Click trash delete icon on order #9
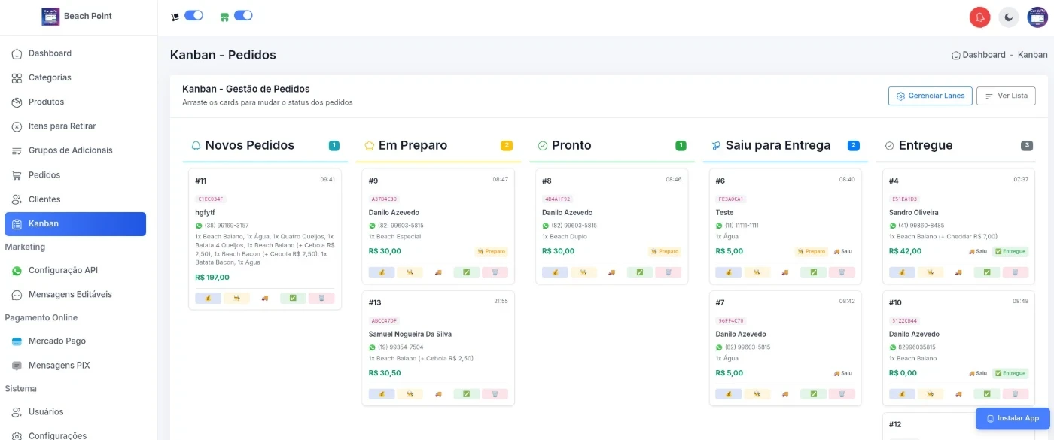Screen dimensions: 1054x440 tap(495, 272)
